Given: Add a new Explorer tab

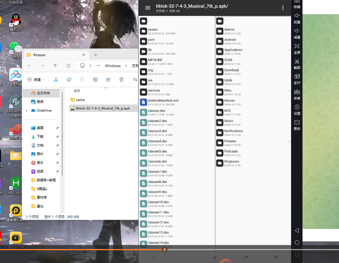Looking at the screenshot, I should 96,55.
